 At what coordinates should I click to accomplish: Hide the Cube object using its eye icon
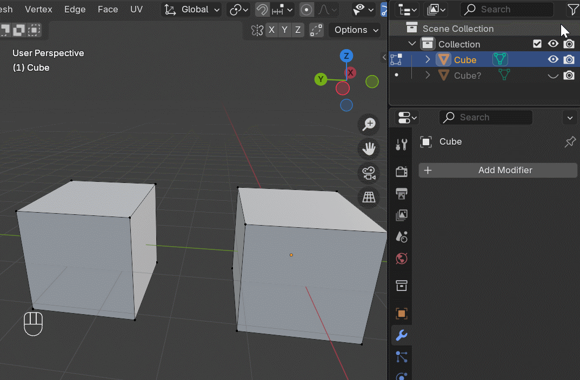click(x=553, y=60)
